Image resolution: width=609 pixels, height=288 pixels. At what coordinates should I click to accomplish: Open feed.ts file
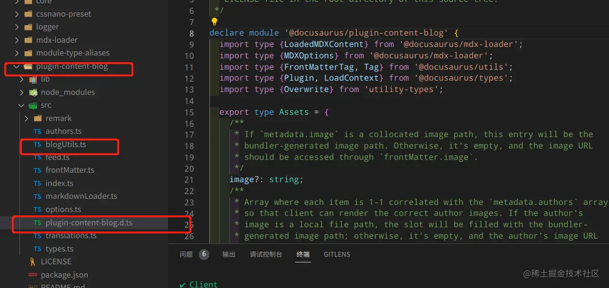pos(57,158)
